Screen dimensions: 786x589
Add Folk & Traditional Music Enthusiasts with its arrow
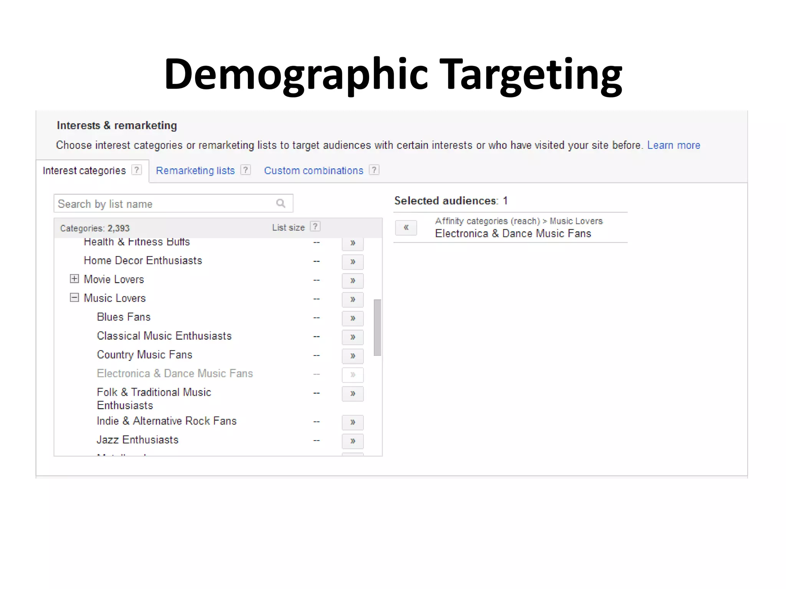coord(352,393)
